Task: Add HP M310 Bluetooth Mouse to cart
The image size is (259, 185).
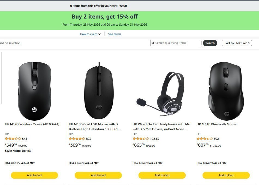Action: pos(226,175)
